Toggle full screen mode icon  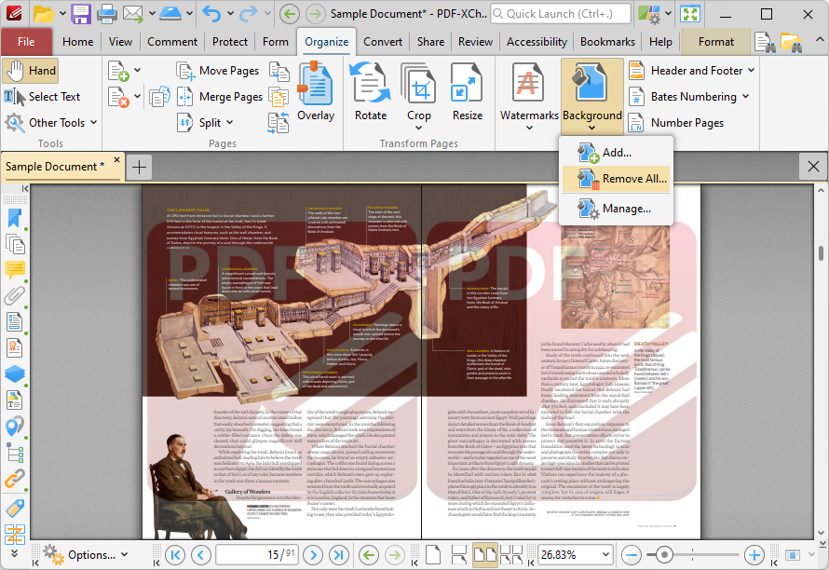pyautogui.click(x=690, y=14)
